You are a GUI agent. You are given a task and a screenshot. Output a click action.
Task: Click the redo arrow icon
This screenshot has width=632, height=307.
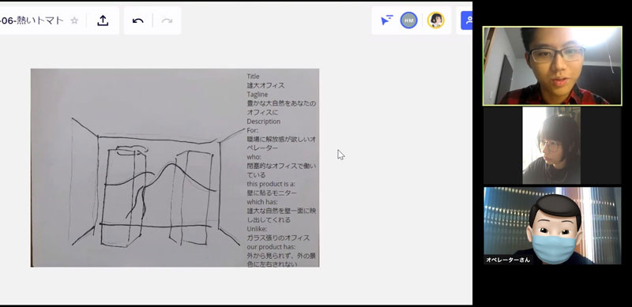click(167, 21)
